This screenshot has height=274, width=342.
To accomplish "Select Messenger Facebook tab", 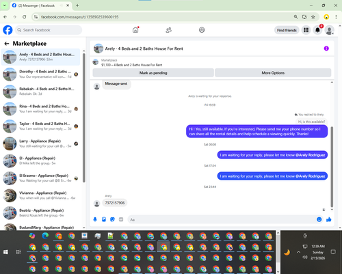I will click(x=41, y=5).
